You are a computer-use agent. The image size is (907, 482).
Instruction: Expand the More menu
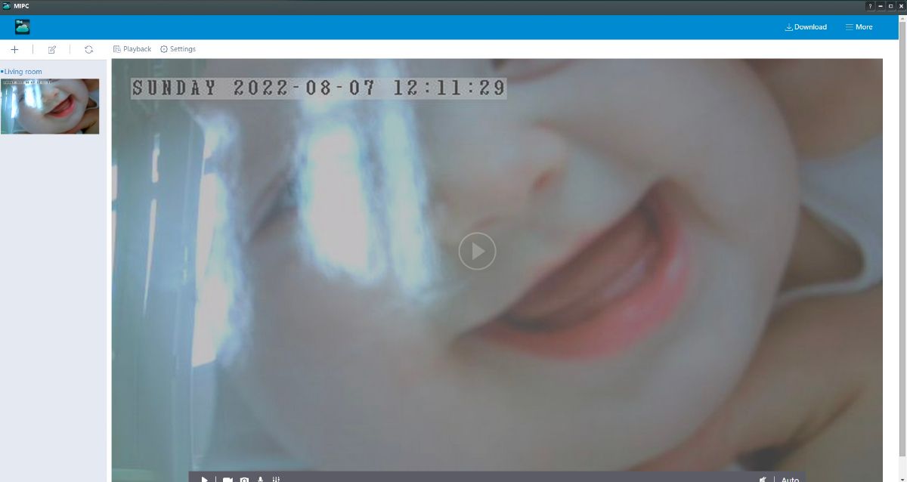coord(859,27)
